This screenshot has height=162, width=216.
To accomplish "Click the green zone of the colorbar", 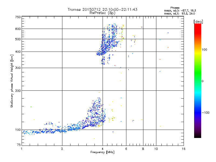I will pos(198,72).
